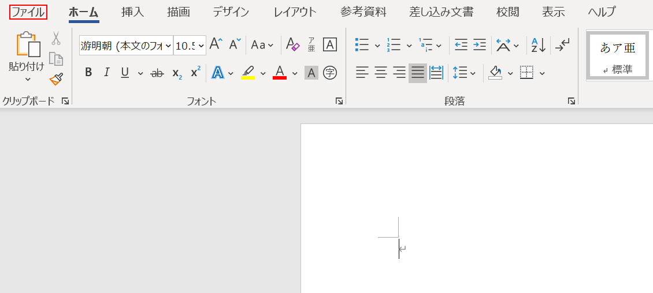Click the Clear All Formatting icon
The width and height of the screenshot is (653, 293).
(292, 45)
